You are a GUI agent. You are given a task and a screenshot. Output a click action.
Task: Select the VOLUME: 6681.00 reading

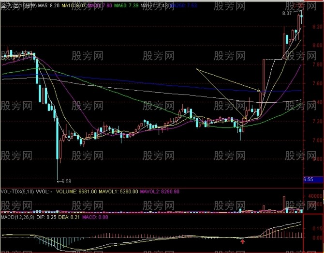click(x=76, y=191)
